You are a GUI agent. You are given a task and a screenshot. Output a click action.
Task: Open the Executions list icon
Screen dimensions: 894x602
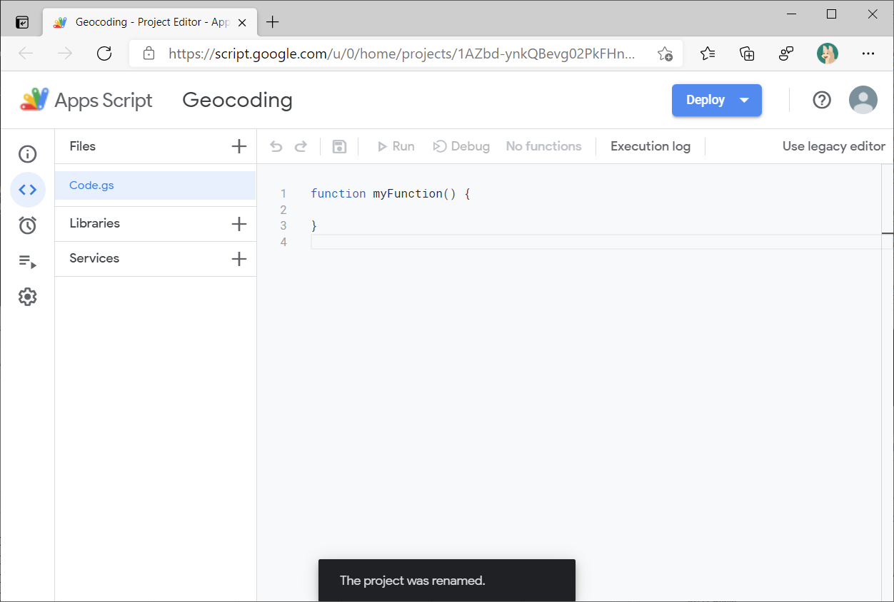click(27, 261)
